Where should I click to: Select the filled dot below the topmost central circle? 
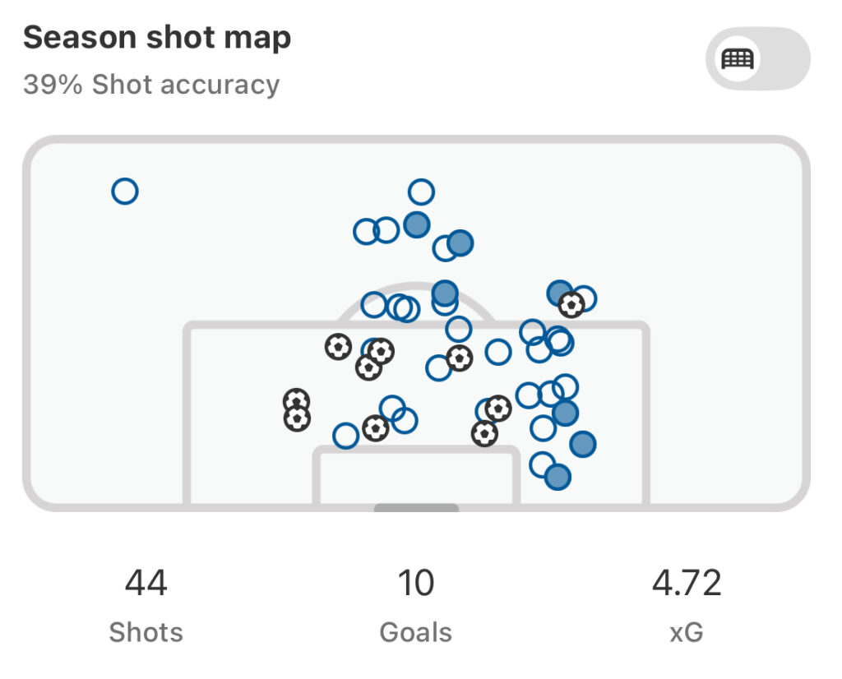[x=417, y=224]
